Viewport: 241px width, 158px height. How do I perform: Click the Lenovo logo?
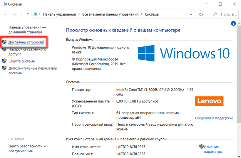click(x=209, y=101)
